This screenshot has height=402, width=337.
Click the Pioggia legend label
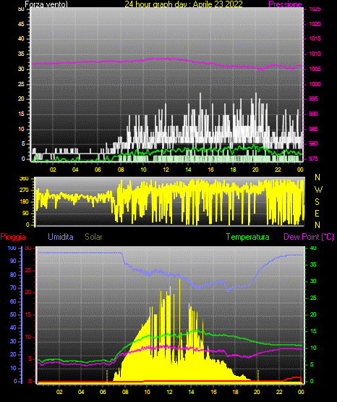pos(13,237)
